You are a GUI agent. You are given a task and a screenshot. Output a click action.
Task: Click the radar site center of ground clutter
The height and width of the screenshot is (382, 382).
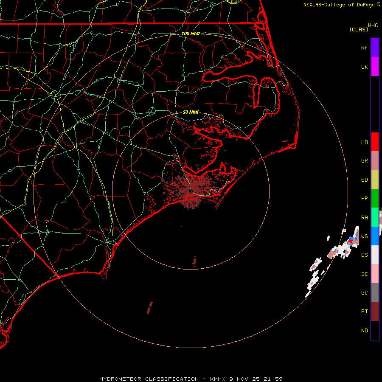(x=191, y=191)
